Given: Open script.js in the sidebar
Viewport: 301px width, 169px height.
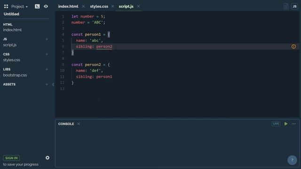Looking at the screenshot, I should click(10, 45).
